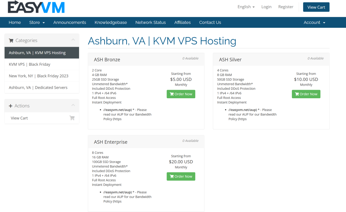Viewport: 346px width, 212px height.
Task: Open Announcements page
Action: tap(70, 22)
